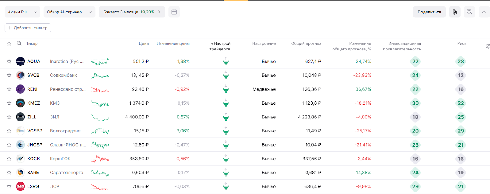Sort by Изменение общего прогноза column

point(352,46)
